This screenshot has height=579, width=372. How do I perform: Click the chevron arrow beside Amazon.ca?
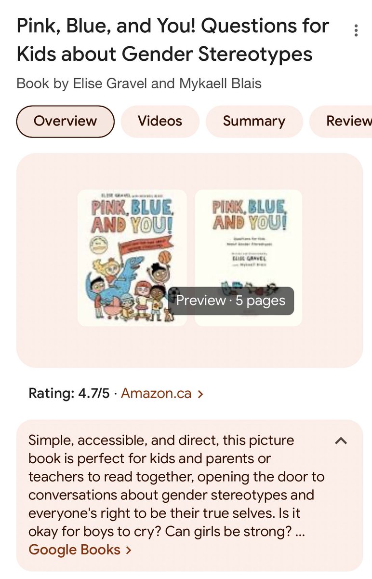(x=200, y=394)
